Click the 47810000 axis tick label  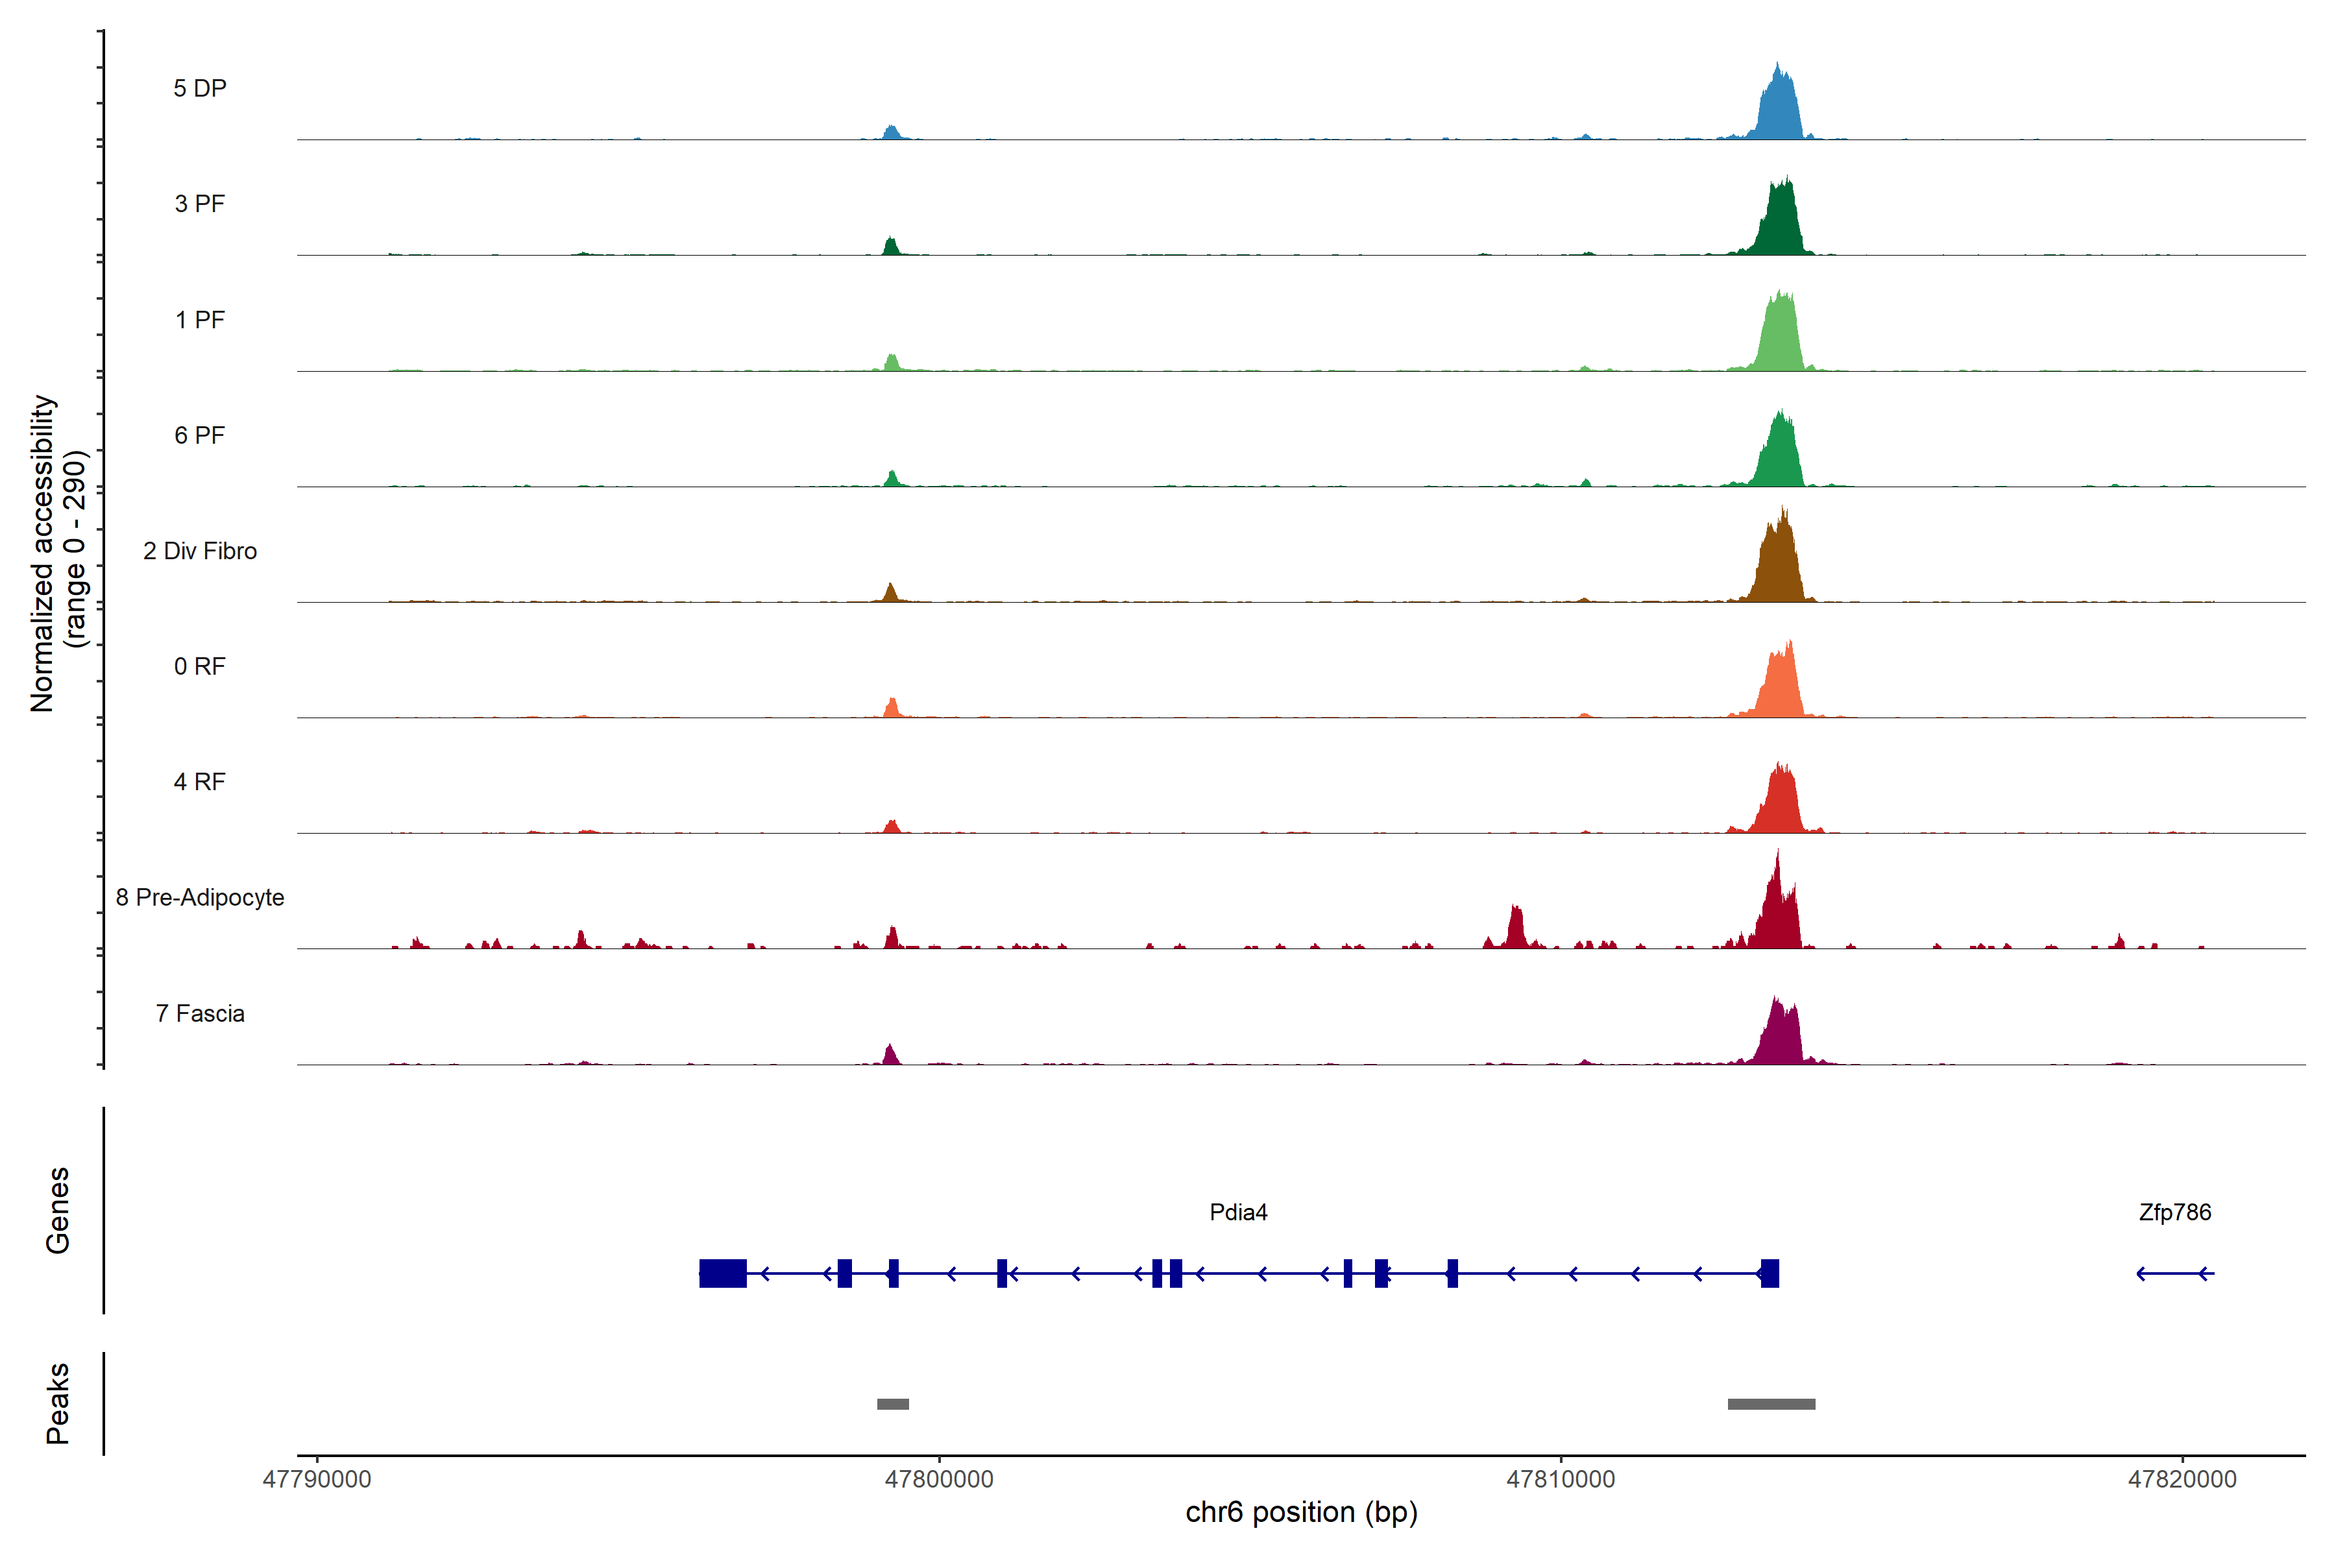(1561, 1479)
